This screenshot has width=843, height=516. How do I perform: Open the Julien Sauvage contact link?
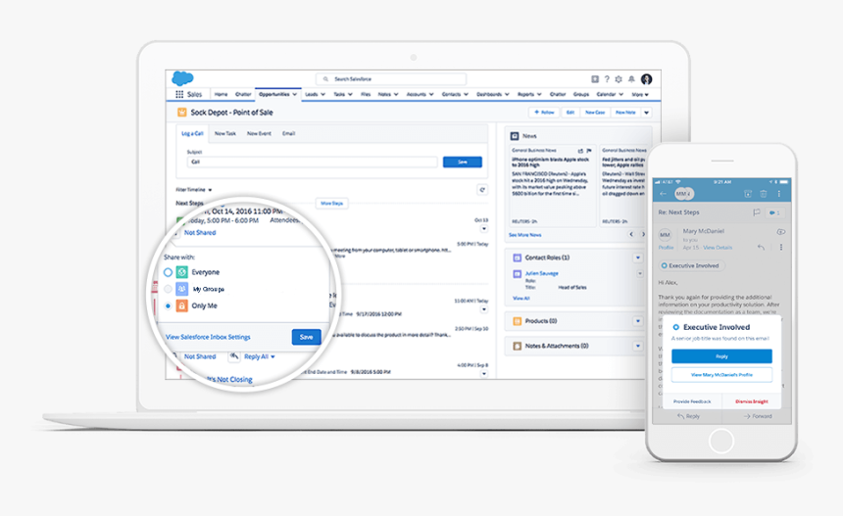coord(542,273)
